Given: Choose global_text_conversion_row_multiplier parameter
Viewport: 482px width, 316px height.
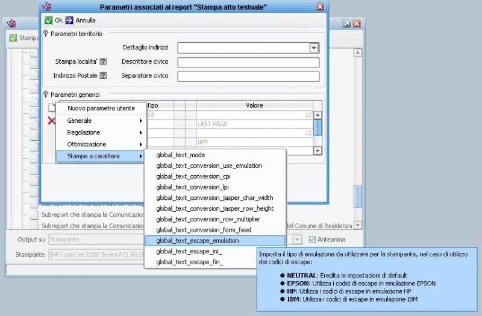Looking at the screenshot, I should pyautogui.click(x=215, y=219).
